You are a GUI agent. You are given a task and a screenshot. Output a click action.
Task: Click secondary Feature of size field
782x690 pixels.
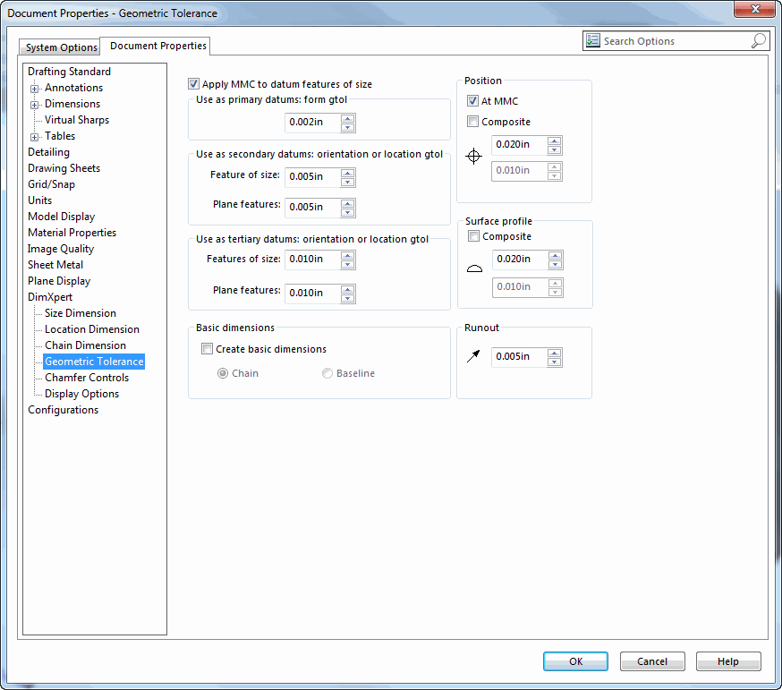click(x=313, y=176)
